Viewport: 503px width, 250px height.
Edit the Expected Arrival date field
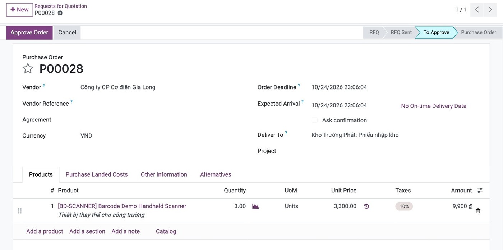[x=339, y=105]
